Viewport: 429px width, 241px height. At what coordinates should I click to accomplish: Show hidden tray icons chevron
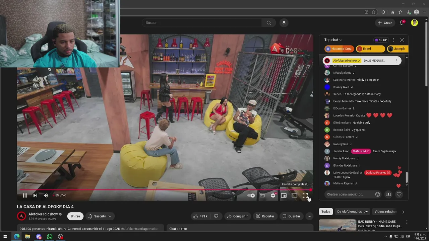click(386, 237)
